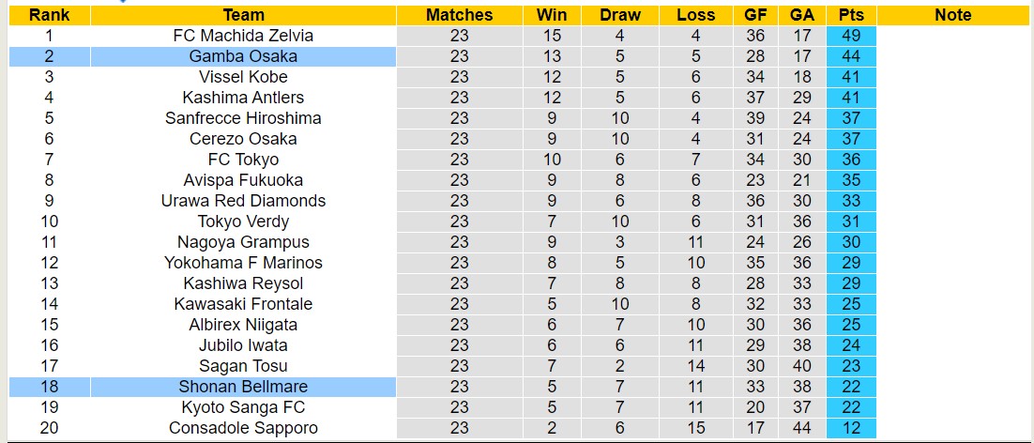1034x443 pixels.
Task: Click the Loss column header
Action: click(695, 15)
